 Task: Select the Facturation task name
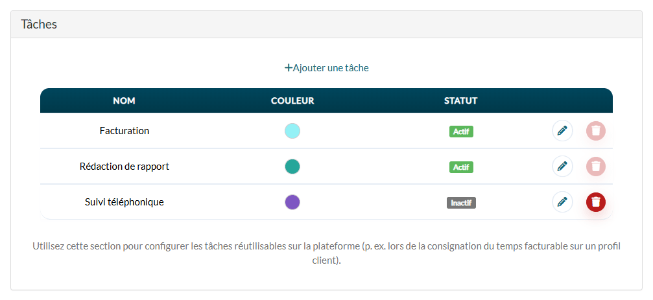click(124, 131)
